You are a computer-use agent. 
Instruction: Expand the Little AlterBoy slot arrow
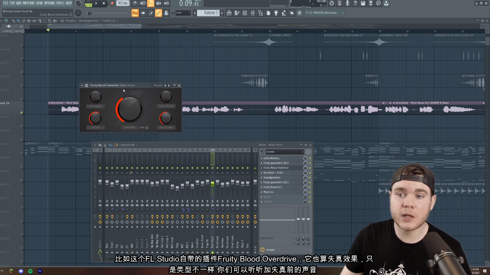[261, 158]
